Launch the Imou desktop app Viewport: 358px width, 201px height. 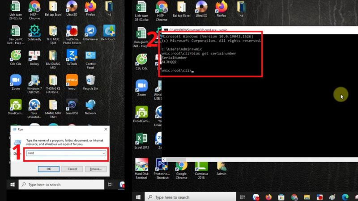71,80
